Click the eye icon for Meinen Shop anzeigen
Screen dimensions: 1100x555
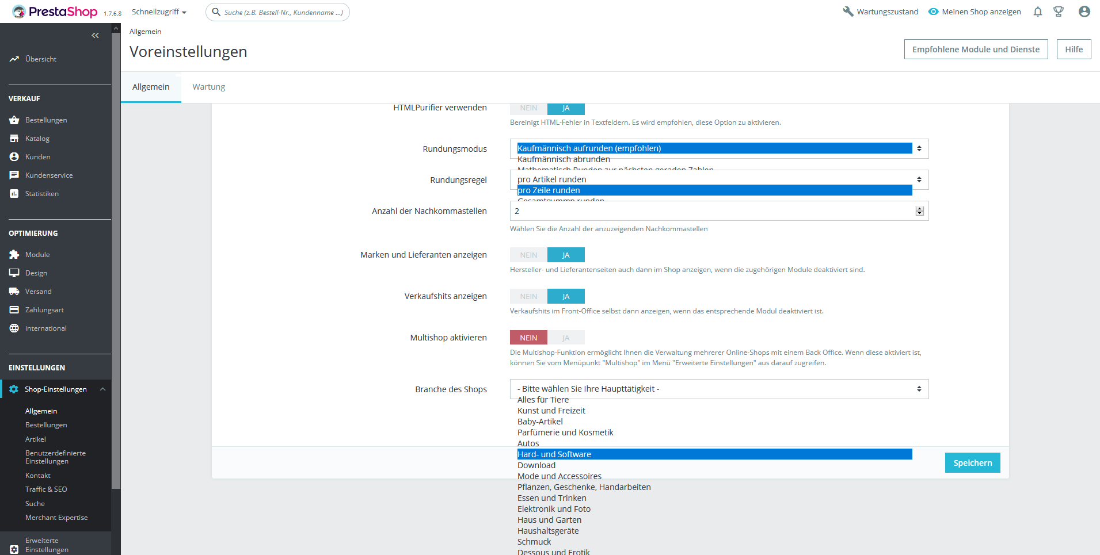pyautogui.click(x=933, y=12)
